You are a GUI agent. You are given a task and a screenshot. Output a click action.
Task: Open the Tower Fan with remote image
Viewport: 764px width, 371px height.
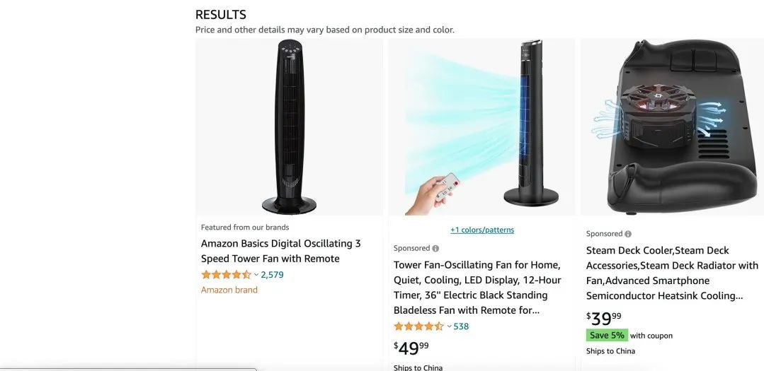[481, 127]
